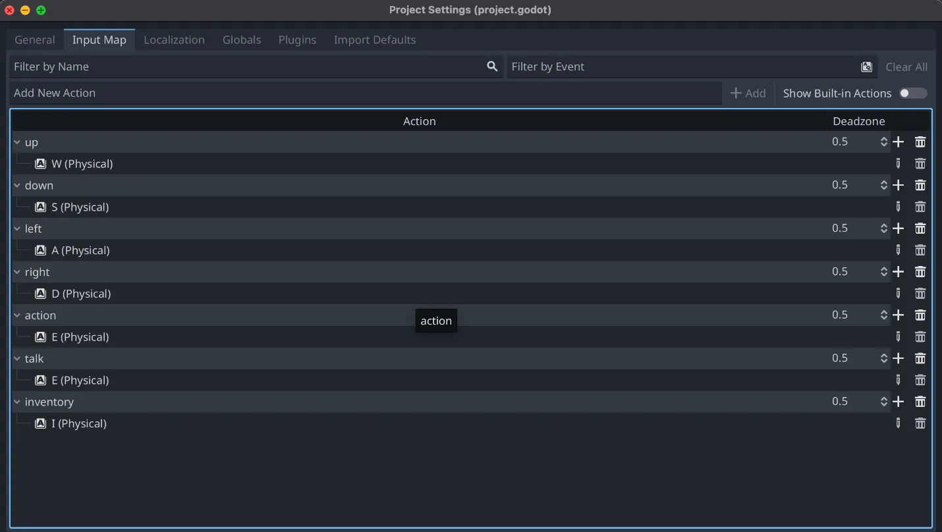Screen dimensions: 942x532
Task: Edit the I (Physical) key binding
Action: pos(898,423)
